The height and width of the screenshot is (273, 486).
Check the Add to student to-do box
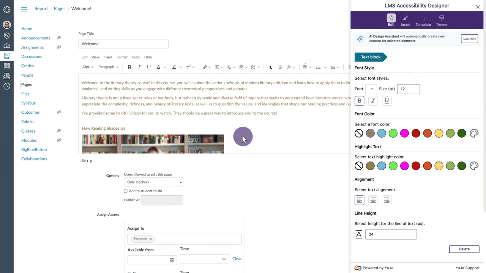pos(126,191)
